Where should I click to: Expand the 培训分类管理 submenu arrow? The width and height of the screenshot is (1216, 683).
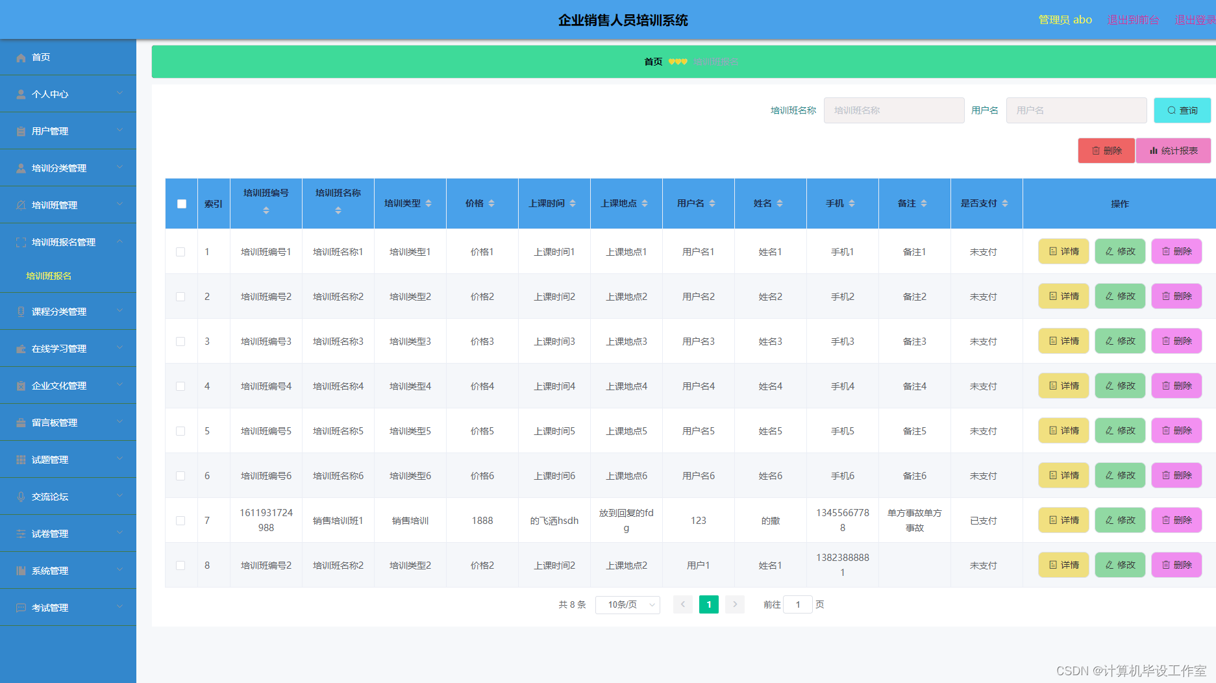[x=120, y=168]
